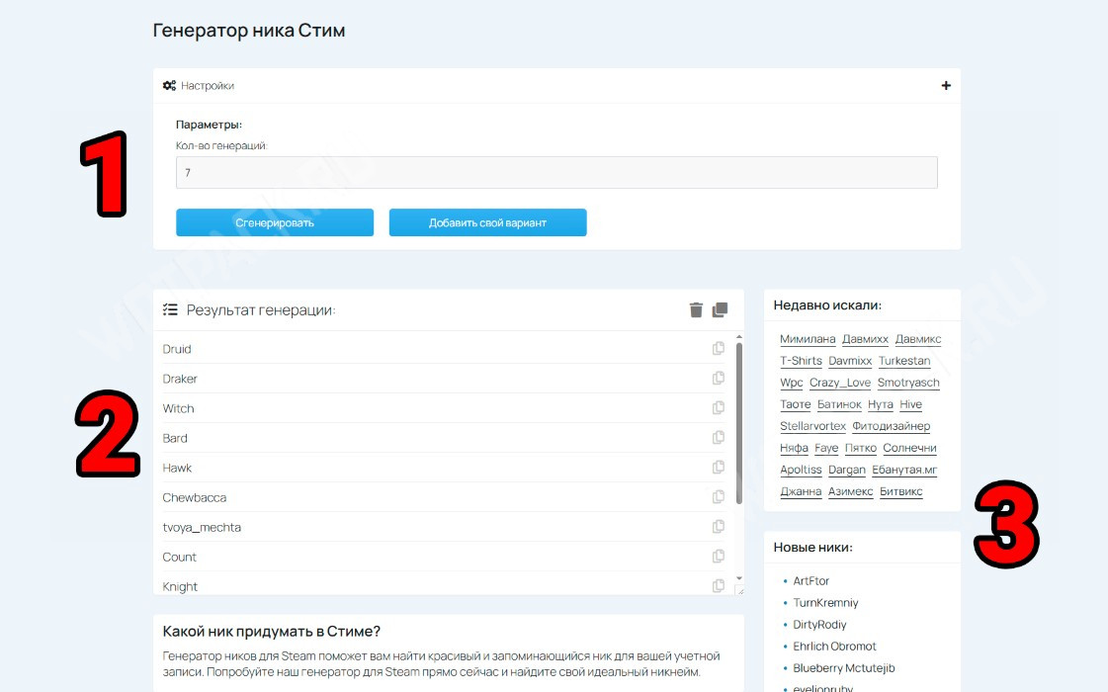Viewport: 1108px width, 692px height.
Task: Copy the tvoya_mechta nickname
Action: 719,526
